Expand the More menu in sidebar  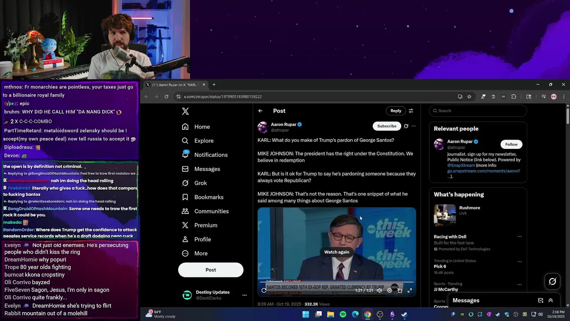[x=195, y=254]
